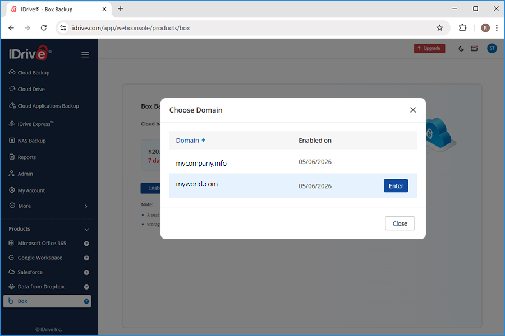505x336 pixels.
Task: Select the Box product item
Action: 47,301
